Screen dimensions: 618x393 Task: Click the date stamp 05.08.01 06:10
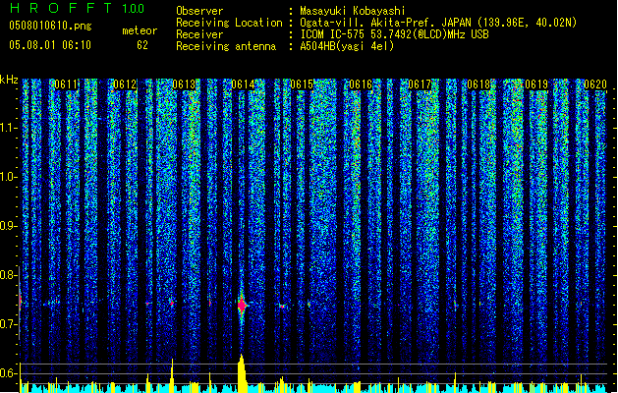[x=50, y=45]
